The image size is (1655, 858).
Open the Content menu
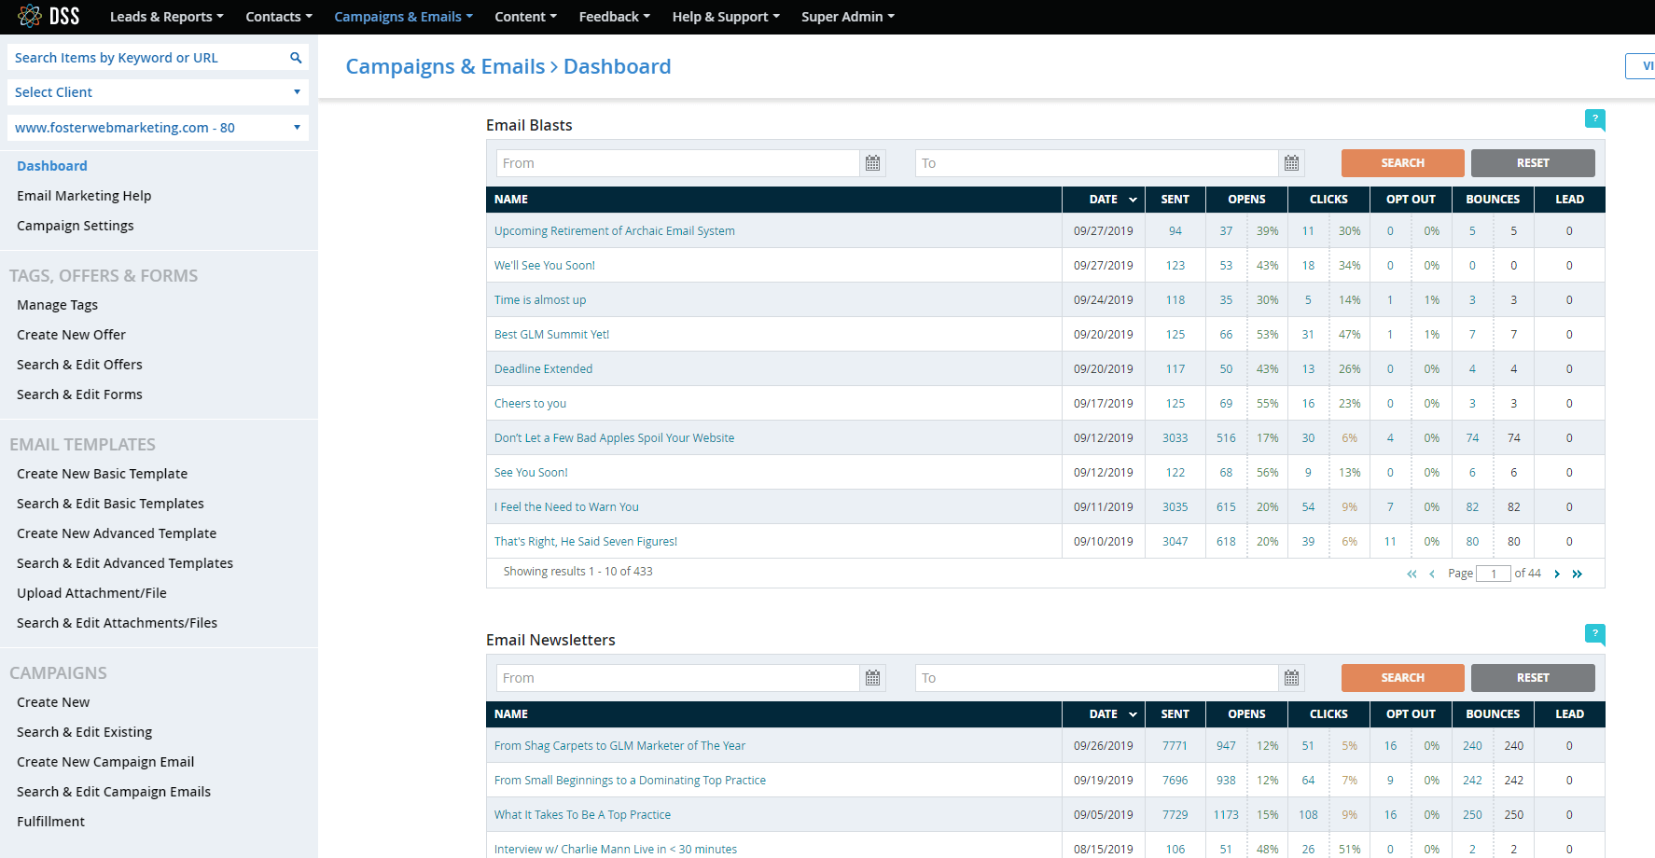(525, 17)
